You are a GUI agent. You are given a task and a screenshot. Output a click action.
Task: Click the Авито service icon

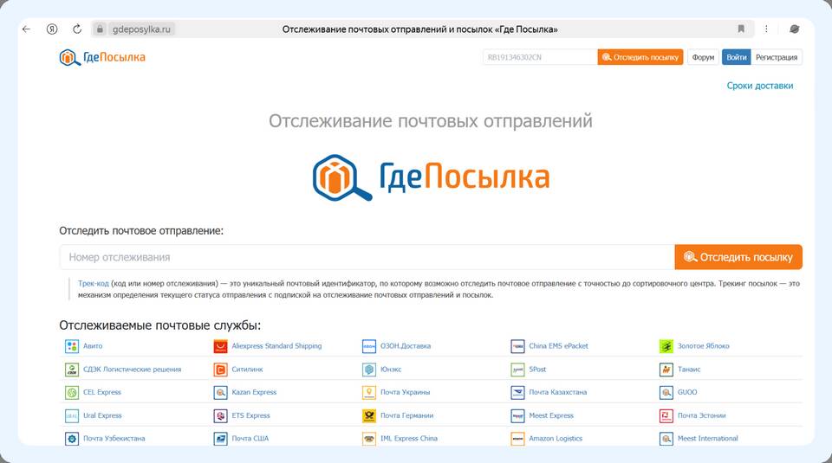[72, 346]
